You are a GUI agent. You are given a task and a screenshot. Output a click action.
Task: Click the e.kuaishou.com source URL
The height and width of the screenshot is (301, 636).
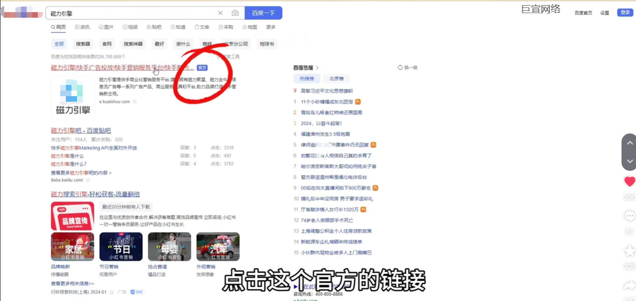114,102
